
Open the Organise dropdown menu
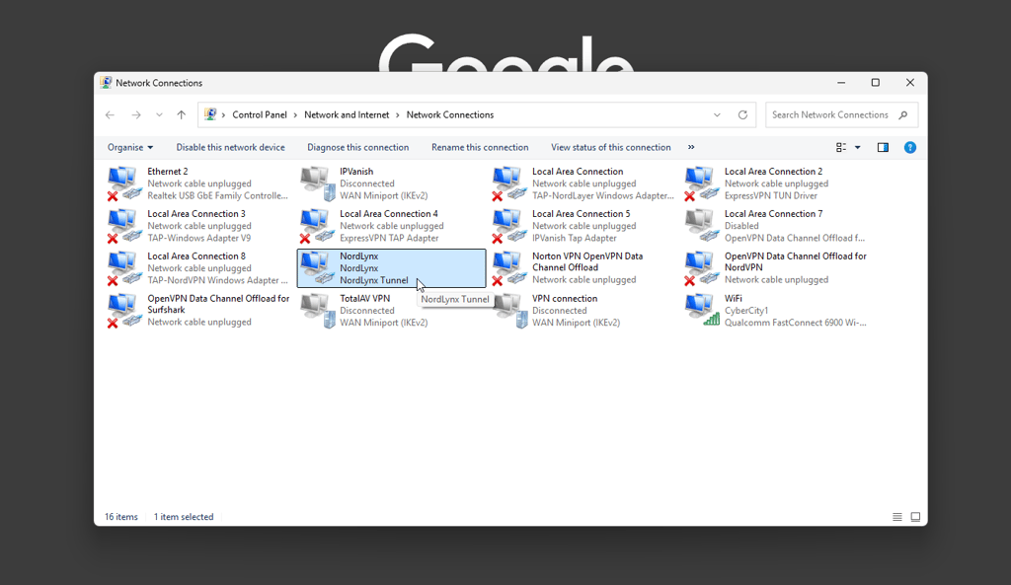[x=130, y=148]
